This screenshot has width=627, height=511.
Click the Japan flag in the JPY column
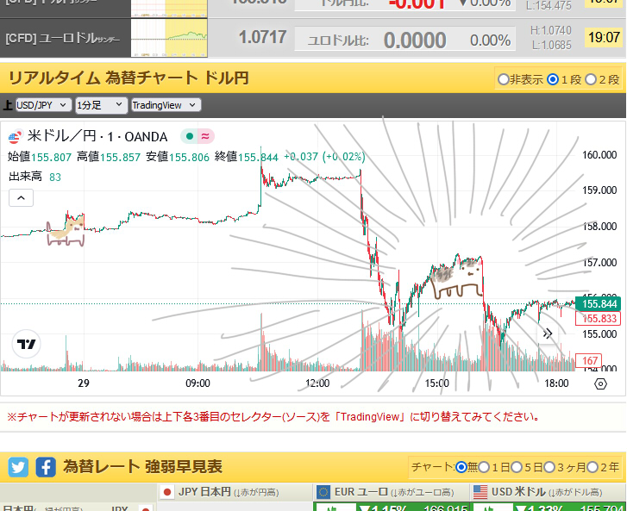click(x=167, y=492)
